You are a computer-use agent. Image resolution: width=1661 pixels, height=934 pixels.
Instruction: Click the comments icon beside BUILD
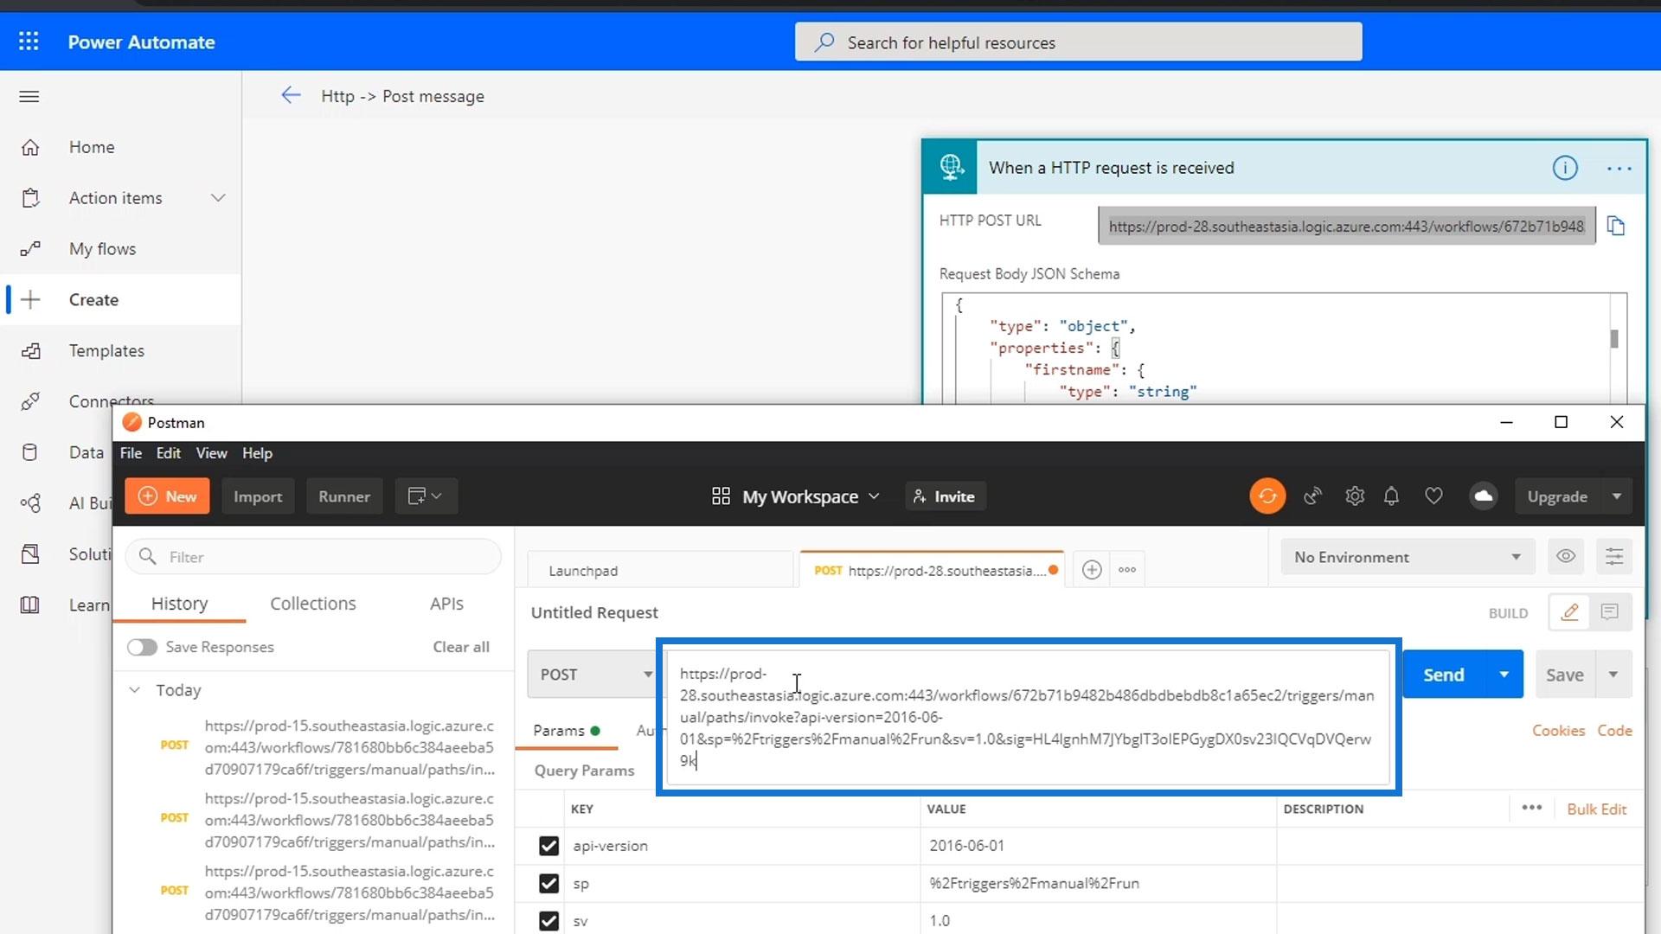pos(1609,612)
